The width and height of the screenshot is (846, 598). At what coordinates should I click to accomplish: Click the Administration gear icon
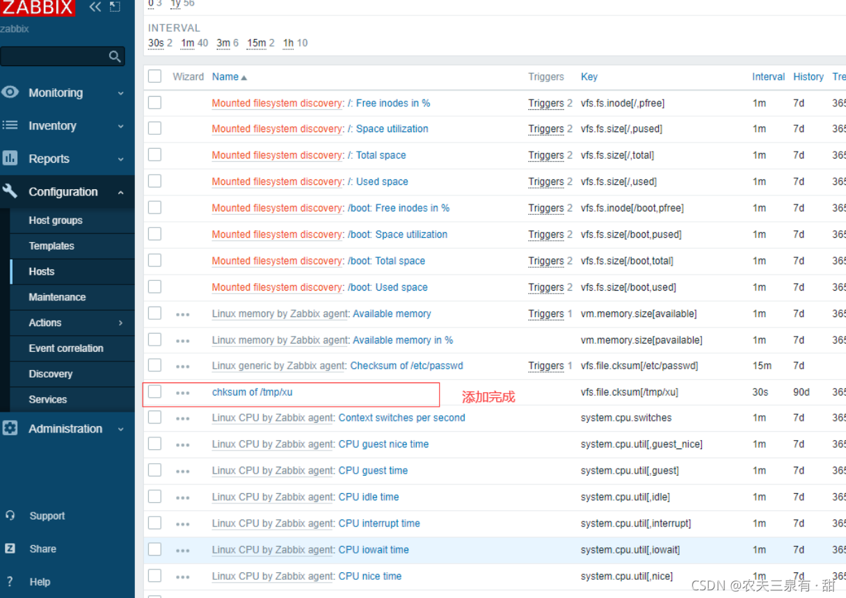10,428
